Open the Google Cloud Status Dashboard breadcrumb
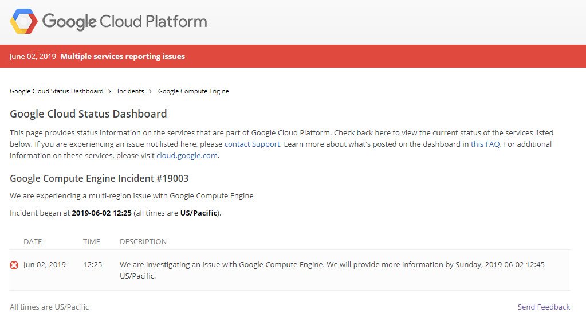The image size is (586, 325). 57,91
